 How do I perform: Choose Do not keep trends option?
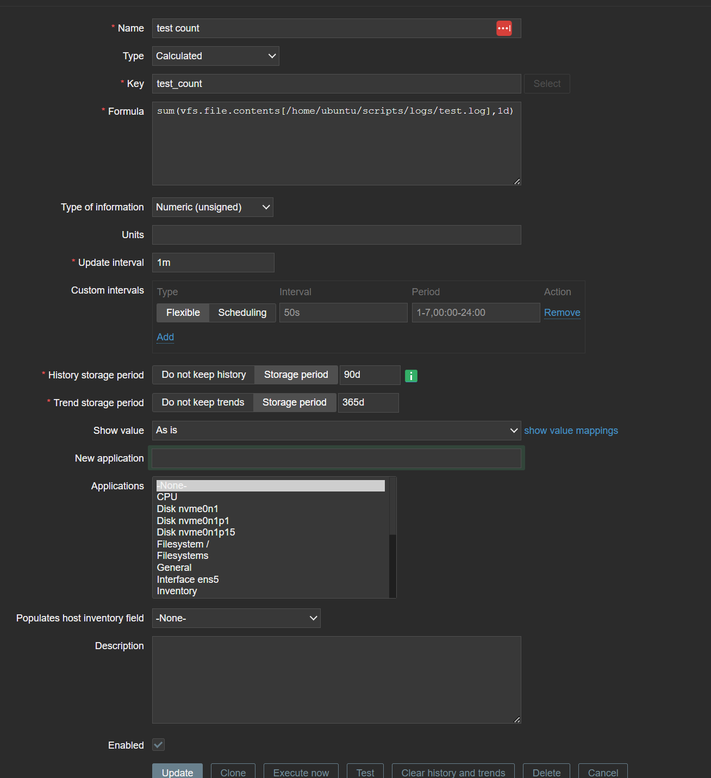coord(203,402)
